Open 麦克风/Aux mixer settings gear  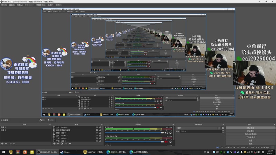pos(170,133)
